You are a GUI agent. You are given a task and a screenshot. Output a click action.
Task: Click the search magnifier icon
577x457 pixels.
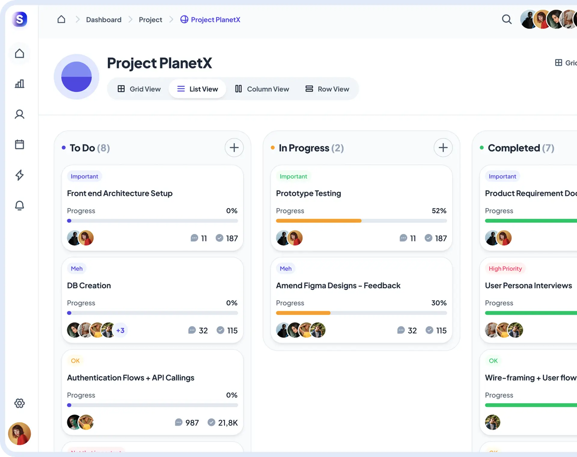tap(507, 20)
